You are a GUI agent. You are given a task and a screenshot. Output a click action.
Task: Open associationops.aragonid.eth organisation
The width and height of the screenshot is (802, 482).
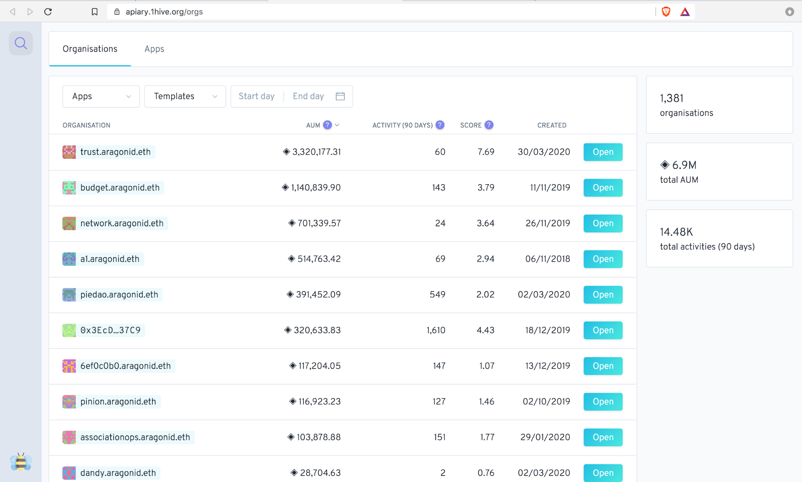click(x=603, y=437)
